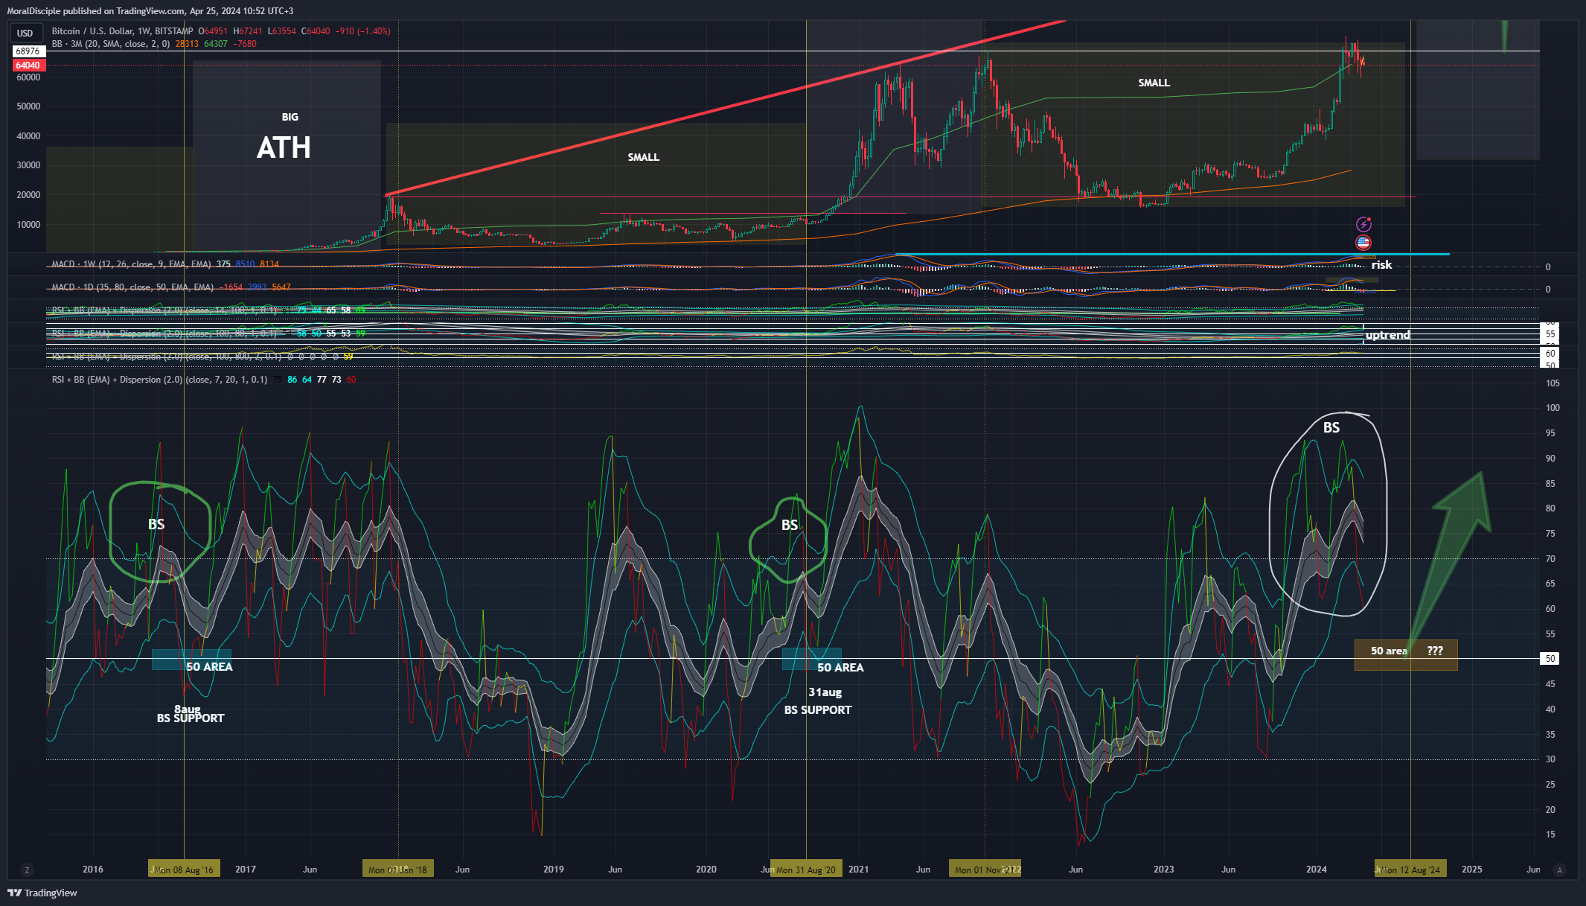Click the 30000 price axis label
The height and width of the screenshot is (906, 1586).
pos(28,165)
